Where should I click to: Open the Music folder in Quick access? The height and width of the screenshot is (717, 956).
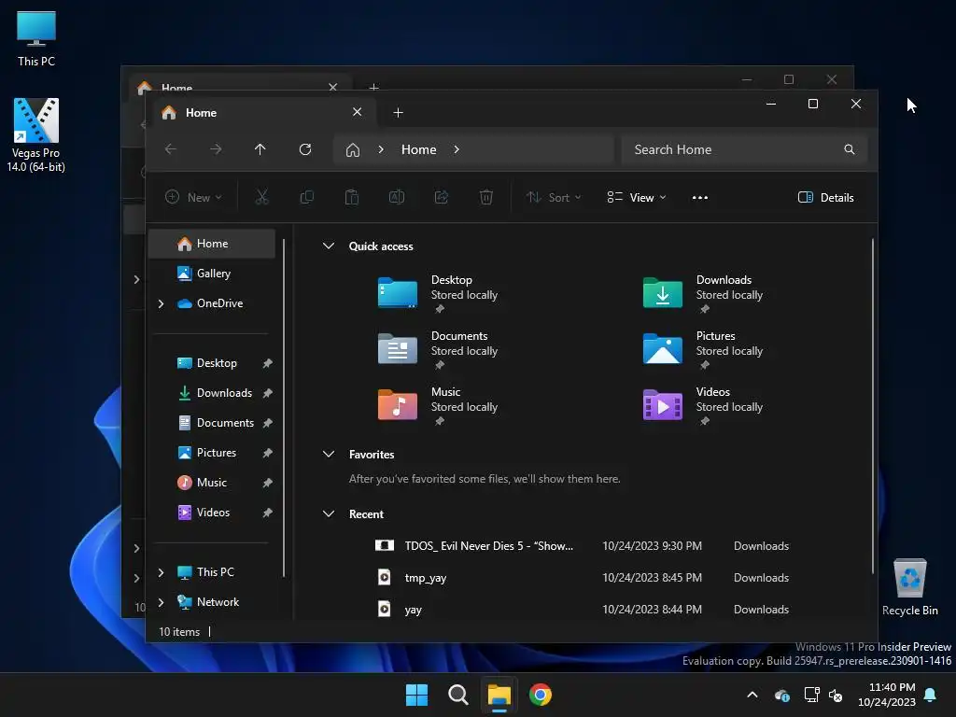coord(439,405)
